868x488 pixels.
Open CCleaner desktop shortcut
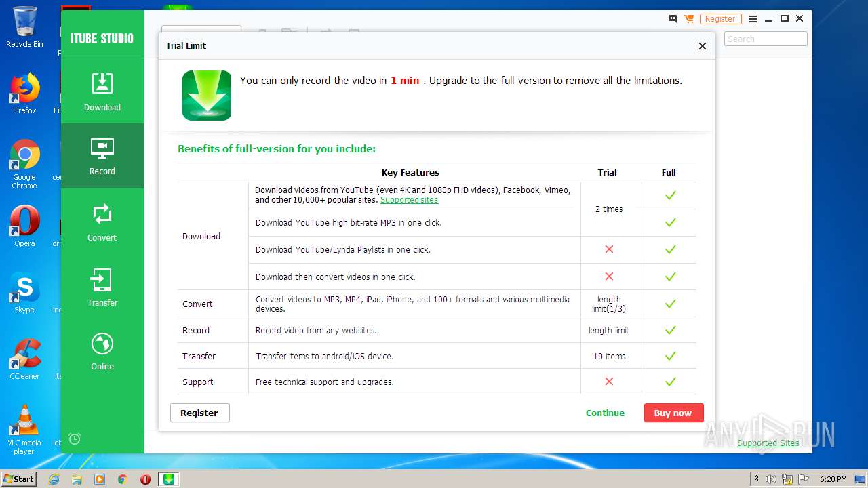point(24,359)
